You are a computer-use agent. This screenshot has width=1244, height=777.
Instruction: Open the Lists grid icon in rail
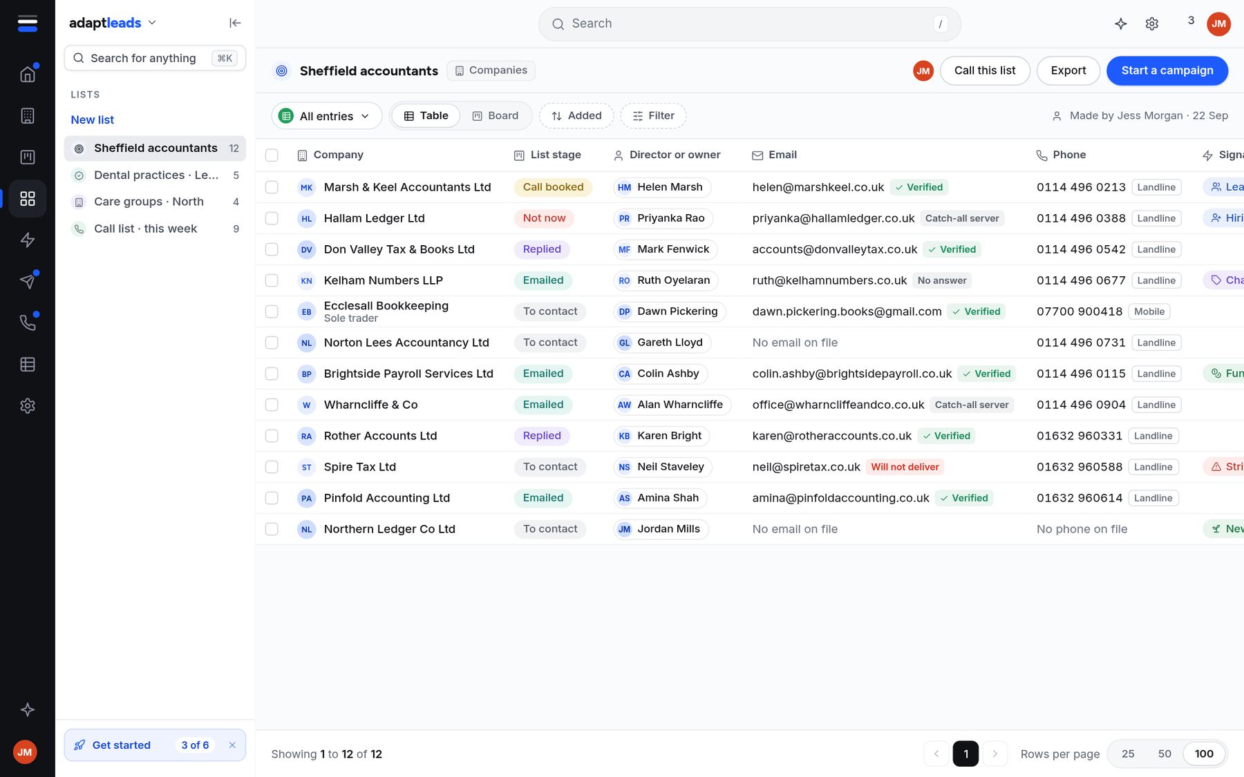tap(28, 198)
